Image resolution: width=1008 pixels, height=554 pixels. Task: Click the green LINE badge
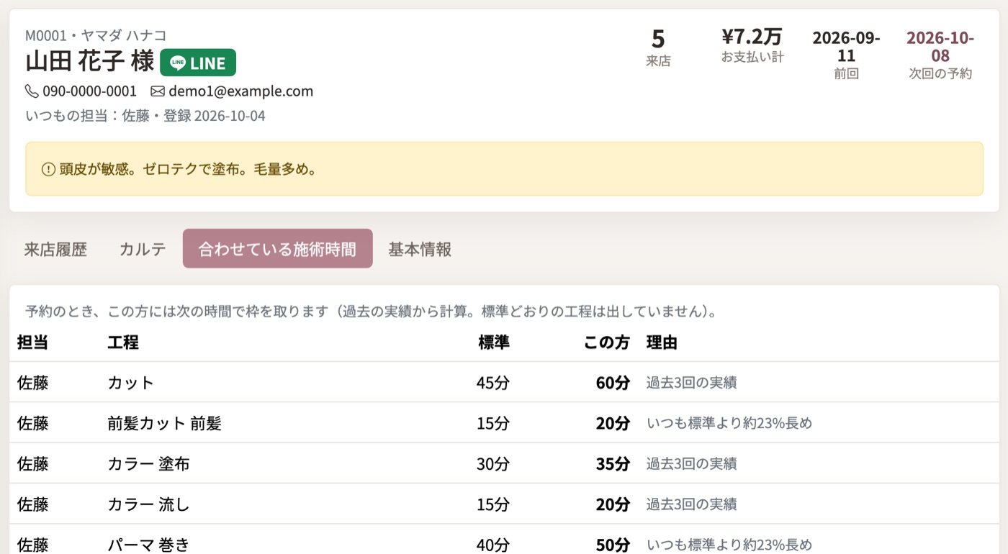click(198, 63)
